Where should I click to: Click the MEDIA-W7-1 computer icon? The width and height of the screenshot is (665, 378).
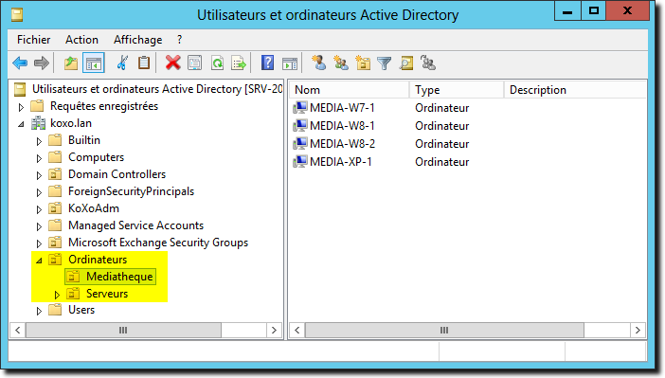pyautogui.click(x=300, y=108)
